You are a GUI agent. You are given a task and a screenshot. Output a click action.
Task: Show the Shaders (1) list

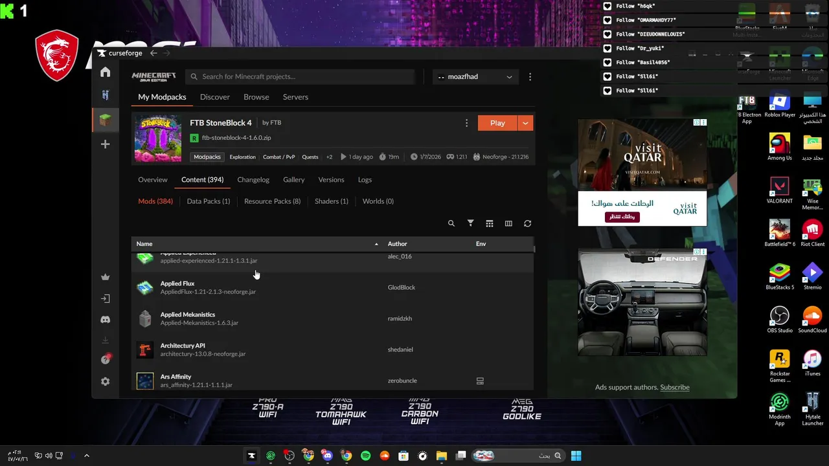tap(332, 201)
